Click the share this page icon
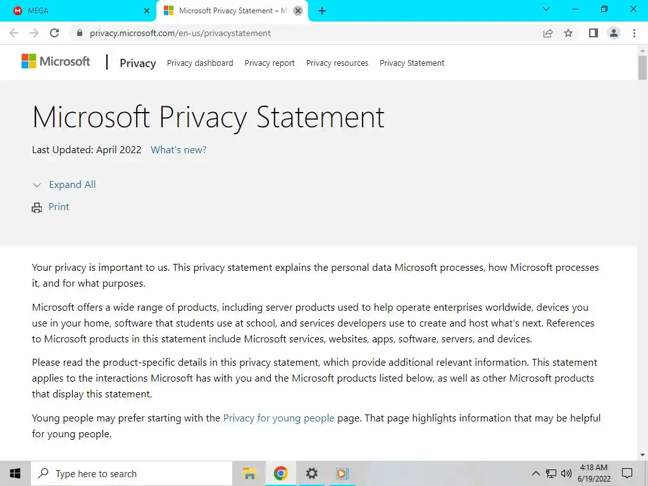Screen dimensions: 648x486 pyautogui.click(x=548, y=33)
